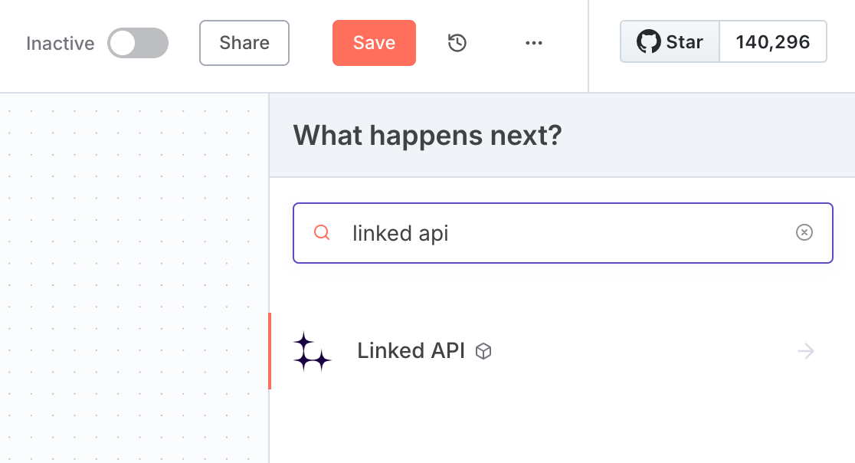Expand Linked API with the right arrow
The height and width of the screenshot is (463, 855).
(805, 351)
